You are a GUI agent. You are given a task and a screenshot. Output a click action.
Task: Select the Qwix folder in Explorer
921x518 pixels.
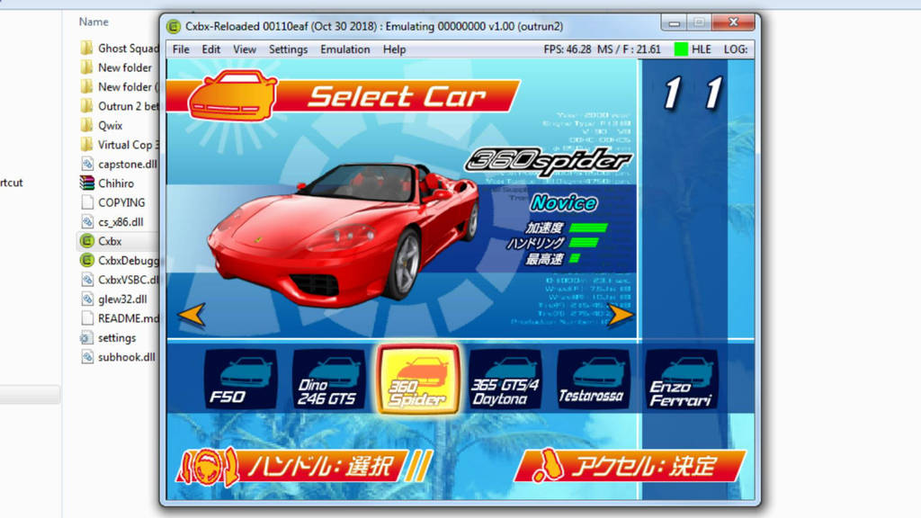[102, 126]
